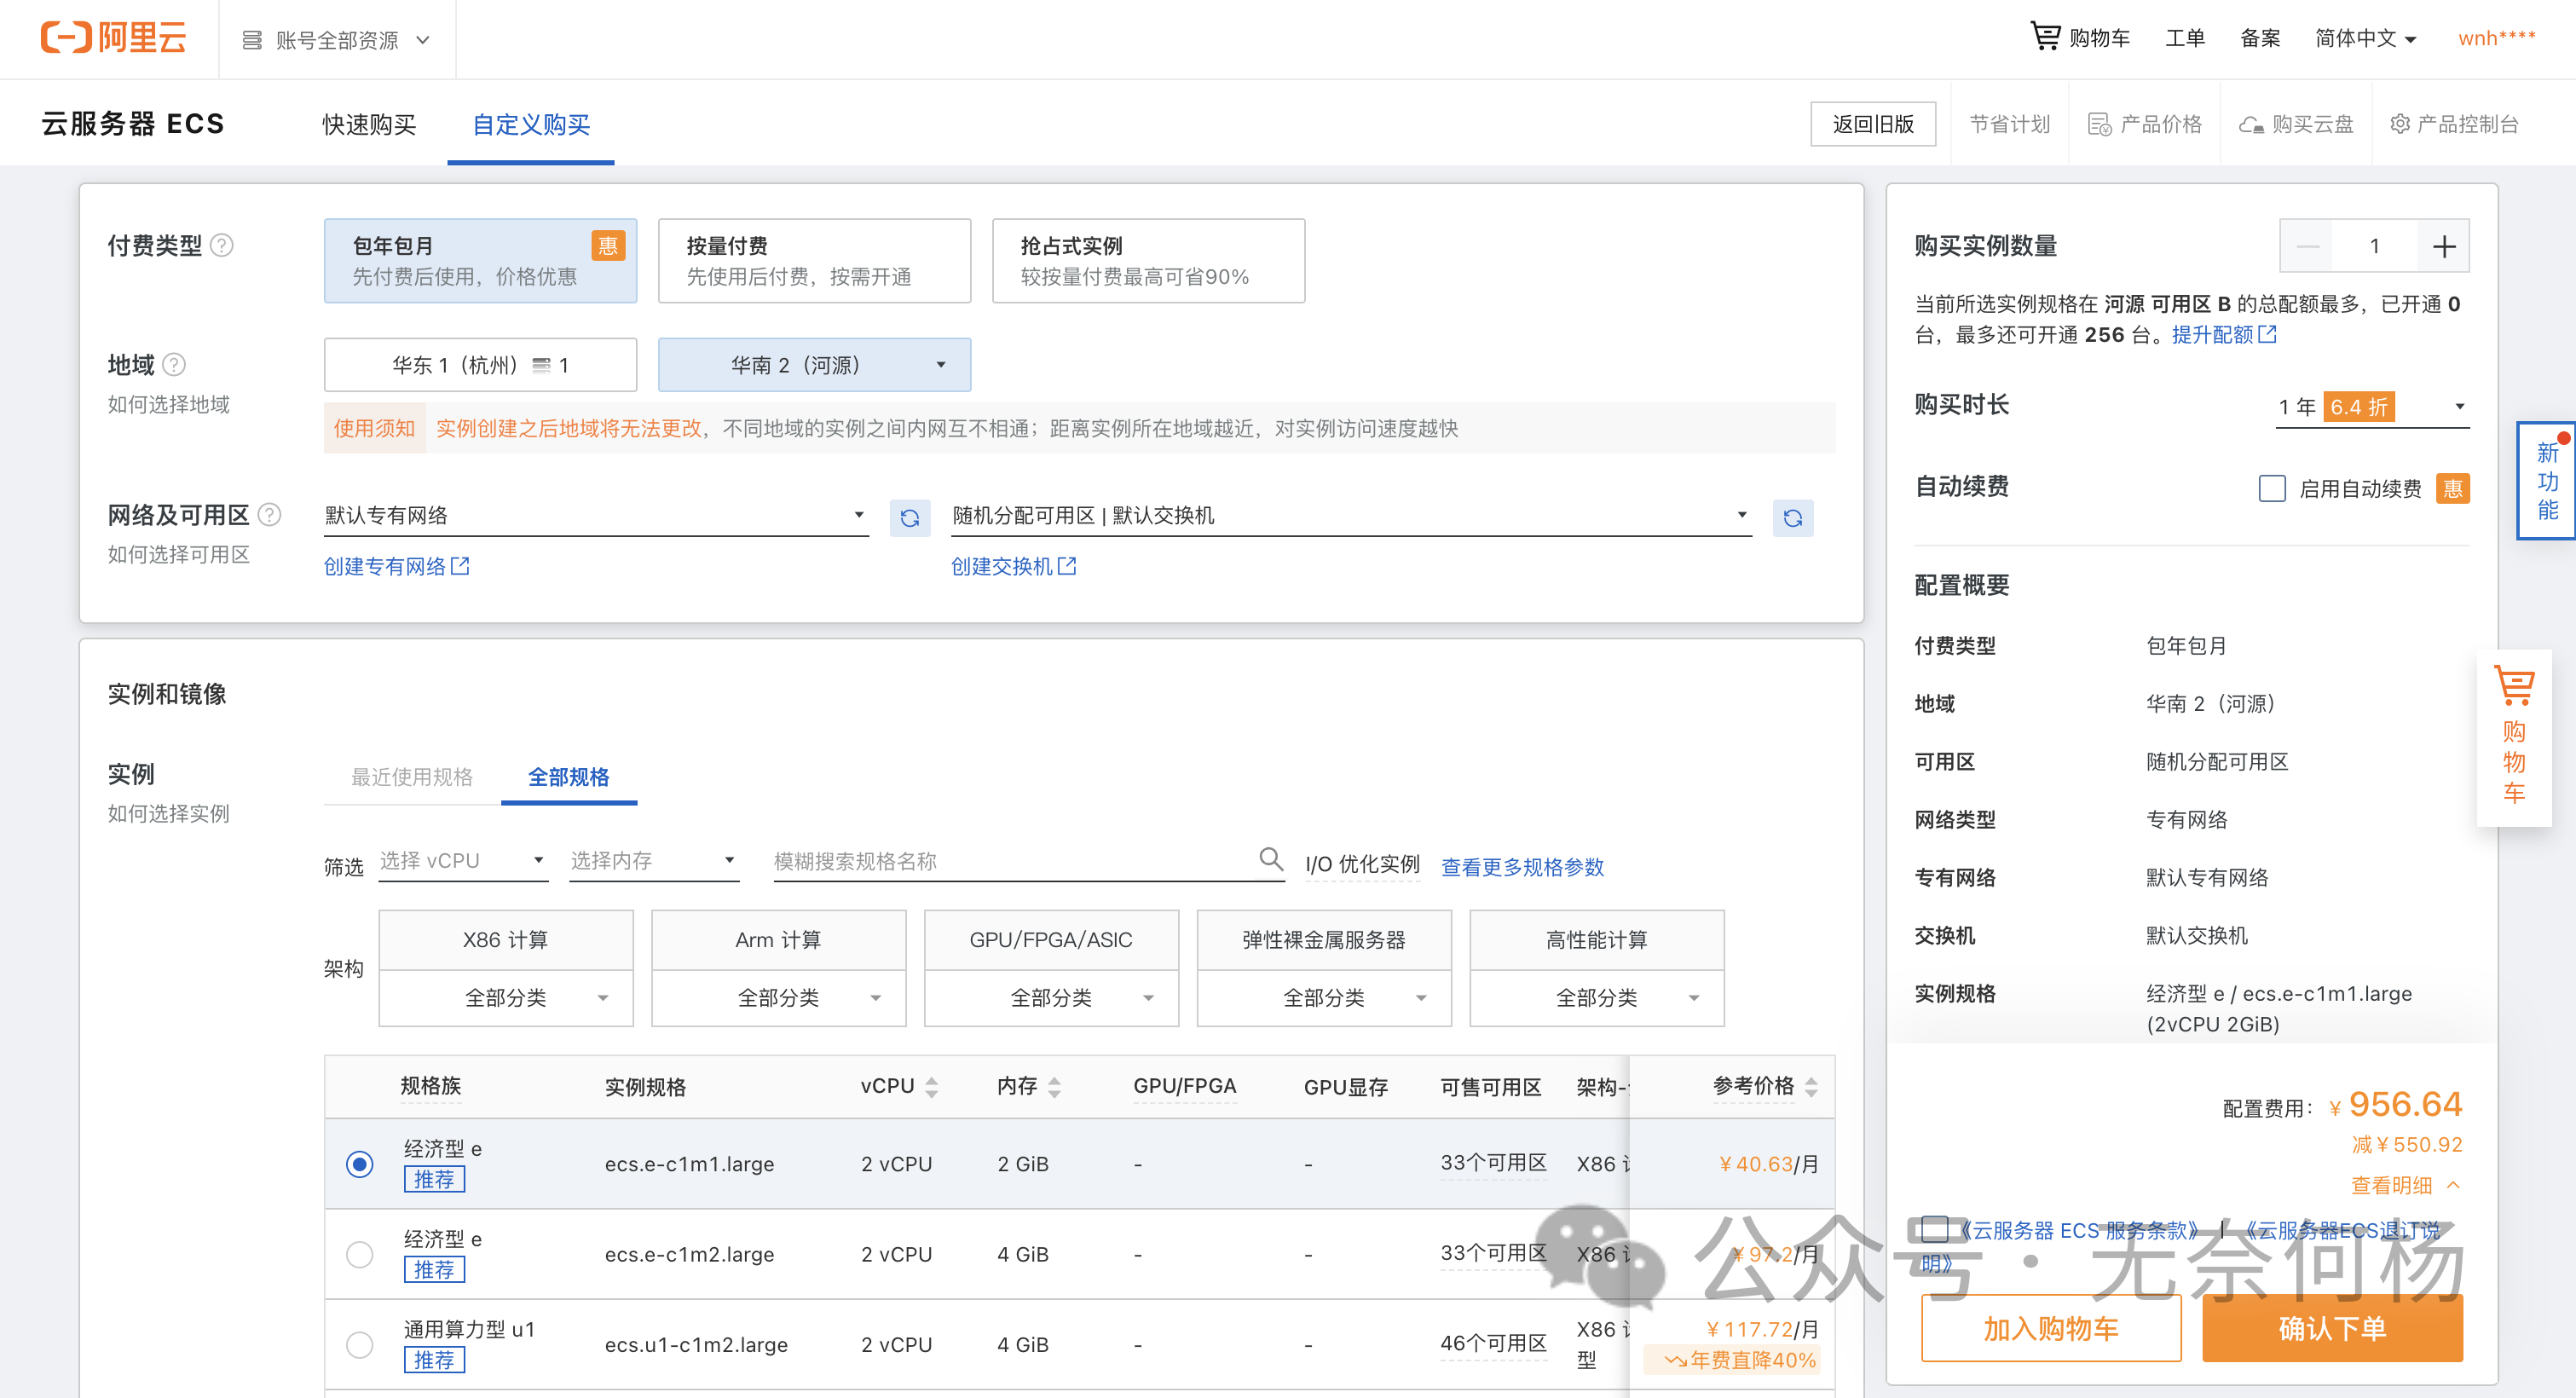
Task: Decrease instance quantity with minus button
Action: click(x=2307, y=246)
